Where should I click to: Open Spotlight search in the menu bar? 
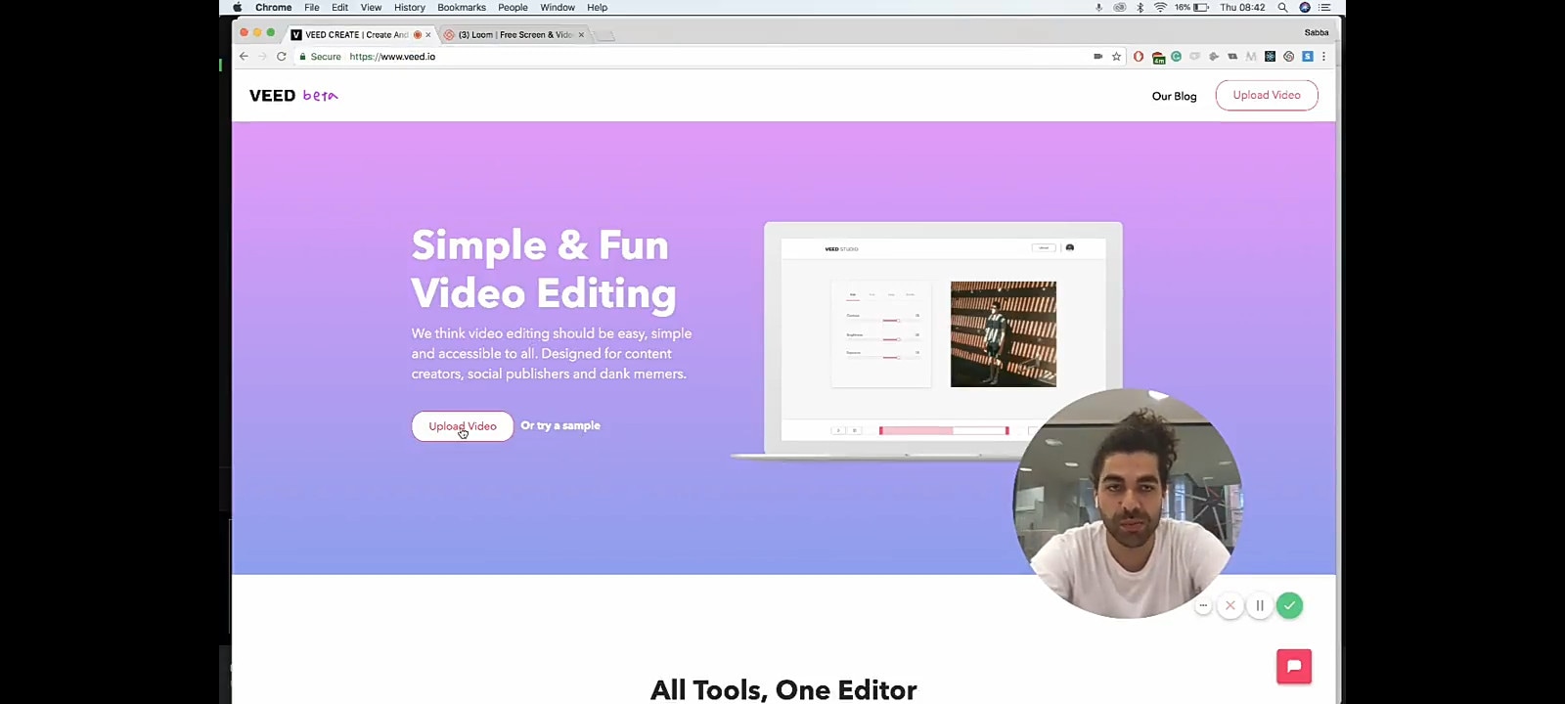[x=1282, y=7]
